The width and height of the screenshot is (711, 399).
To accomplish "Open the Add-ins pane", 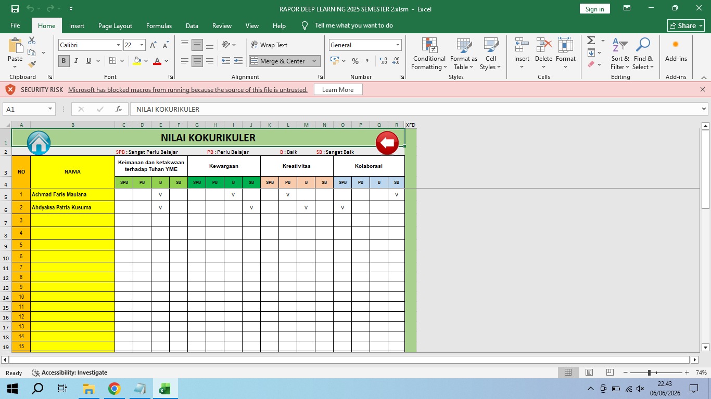I will [x=676, y=51].
